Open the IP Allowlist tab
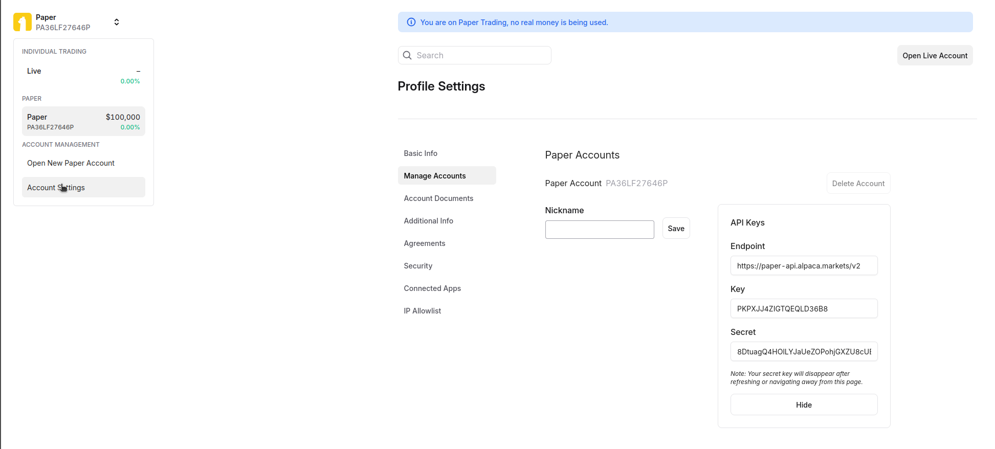Viewport: 995px width, 449px height. click(422, 311)
